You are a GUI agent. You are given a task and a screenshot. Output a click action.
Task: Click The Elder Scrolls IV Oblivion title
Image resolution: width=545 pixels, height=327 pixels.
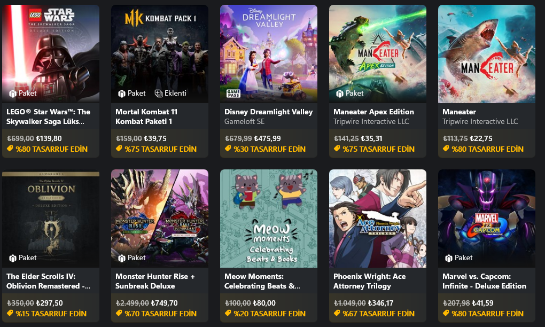[48, 281]
